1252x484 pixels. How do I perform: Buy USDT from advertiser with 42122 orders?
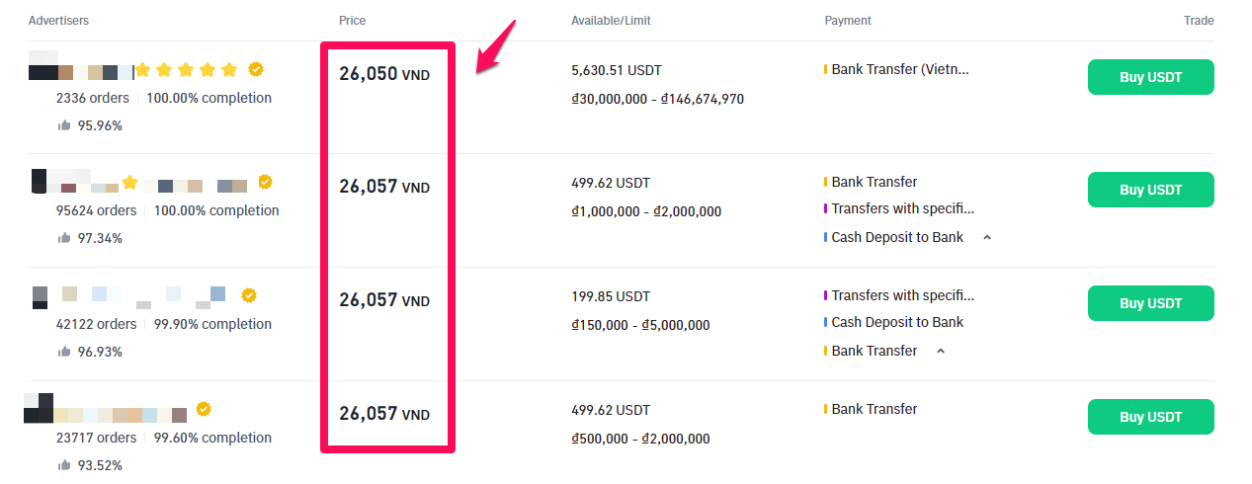(1150, 303)
